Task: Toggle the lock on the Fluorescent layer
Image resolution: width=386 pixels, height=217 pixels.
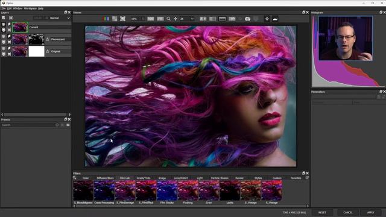Action: pos(48,39)
